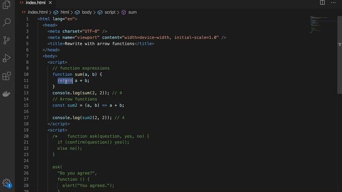Screen dimensions: 342x192
Task: Click 'const sum2' arrow function line
Action: pyautogui.click(x=88, y=106)
